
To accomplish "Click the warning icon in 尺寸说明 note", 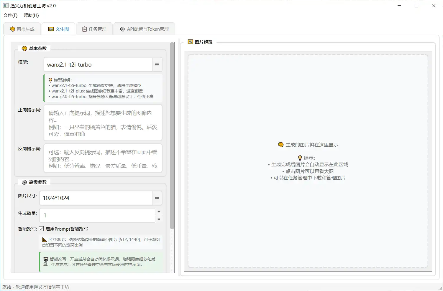I will tap(45, 239).
